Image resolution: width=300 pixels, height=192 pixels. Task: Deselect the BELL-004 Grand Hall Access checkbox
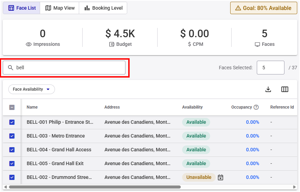pos(12,150)
